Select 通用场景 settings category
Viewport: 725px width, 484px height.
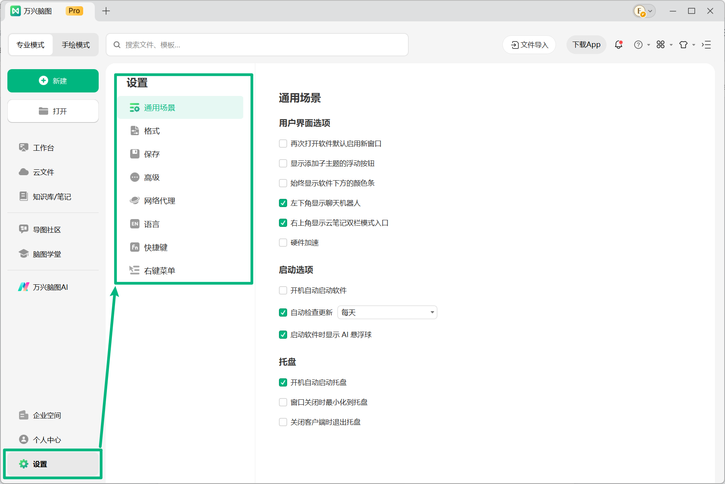(x=181, y=108)
